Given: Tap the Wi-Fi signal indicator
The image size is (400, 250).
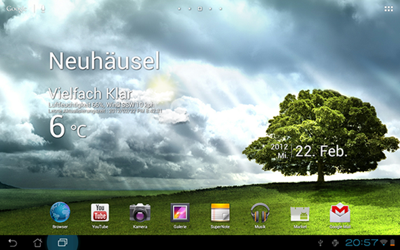Looking at the screenshot, I should pyautogui.click(x=384, y=243).
